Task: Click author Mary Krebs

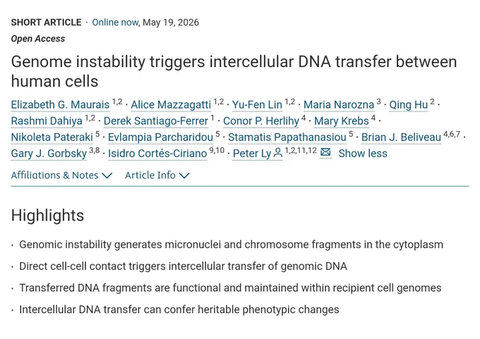Action: point(342,121)
